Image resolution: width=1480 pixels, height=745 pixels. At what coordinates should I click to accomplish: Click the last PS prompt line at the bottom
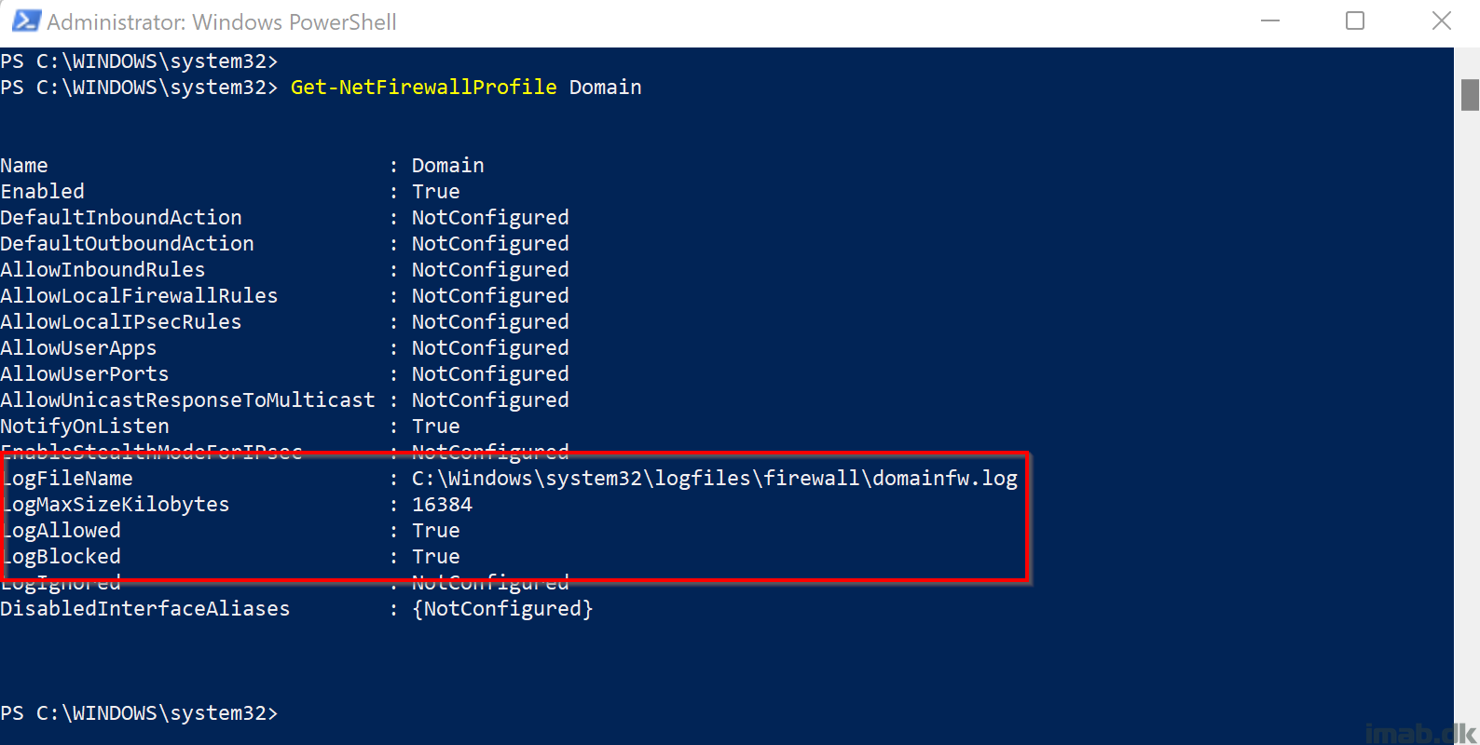pos(139,713)
